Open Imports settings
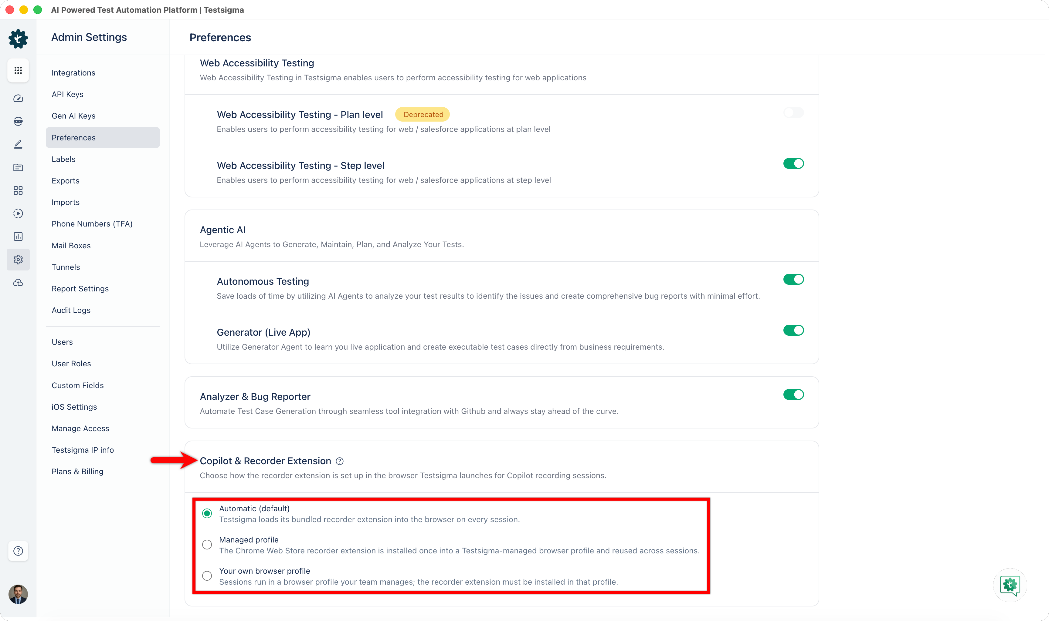This screenshot has height=621, width=1049. [x=65, y=203]
